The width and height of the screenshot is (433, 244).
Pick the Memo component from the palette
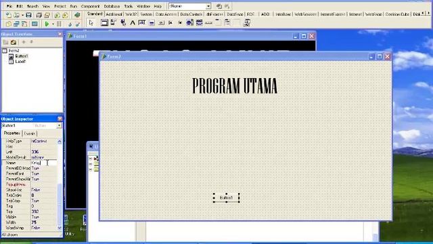[152, 23]
